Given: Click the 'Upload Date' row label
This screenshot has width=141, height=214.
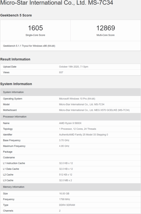Looking at the screenshot, I should (10, 67).
